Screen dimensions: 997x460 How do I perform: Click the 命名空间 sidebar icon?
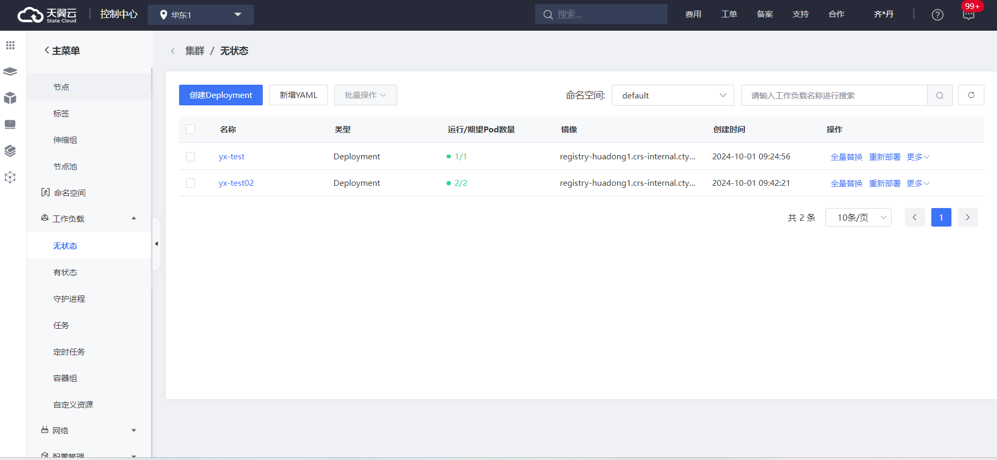click(46, 192)
